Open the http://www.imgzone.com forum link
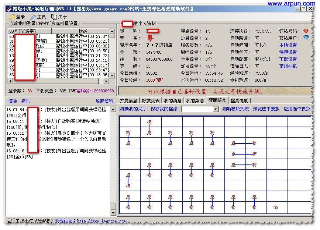Viewport: 320px width, 230px height. pyautogui.click(x=101, y=221)
